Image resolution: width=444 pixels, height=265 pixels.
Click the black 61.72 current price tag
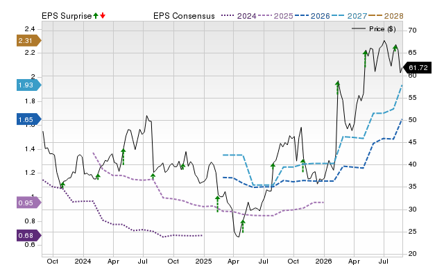[x=416, y=68]
